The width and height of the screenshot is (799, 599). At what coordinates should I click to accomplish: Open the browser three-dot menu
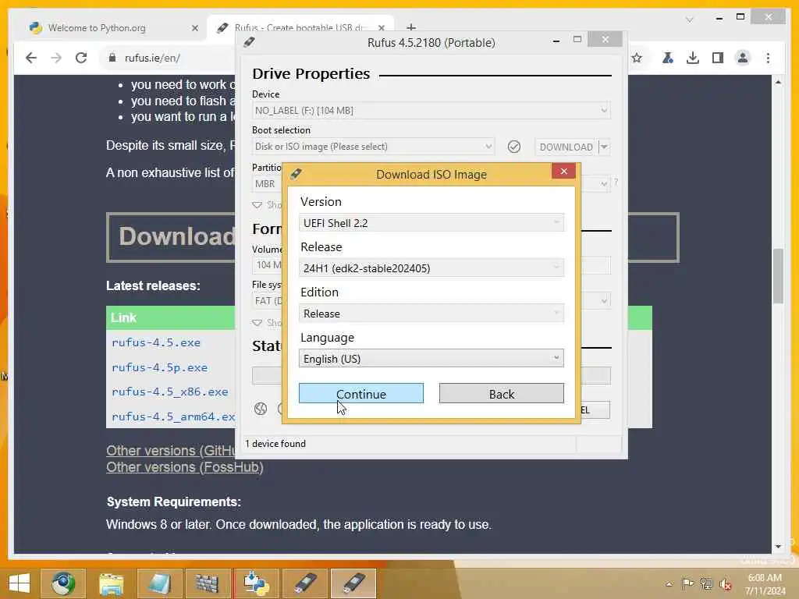coord(768,58)
